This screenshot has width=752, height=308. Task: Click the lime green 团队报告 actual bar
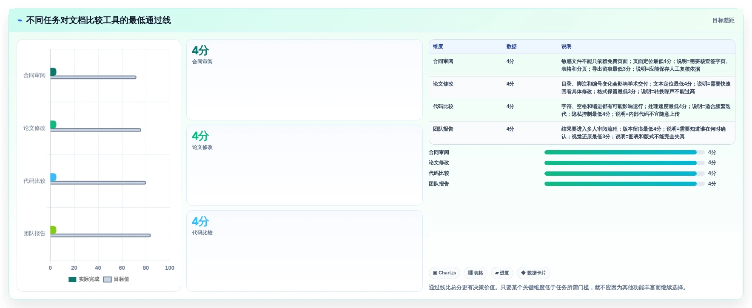tap(53, 230)
